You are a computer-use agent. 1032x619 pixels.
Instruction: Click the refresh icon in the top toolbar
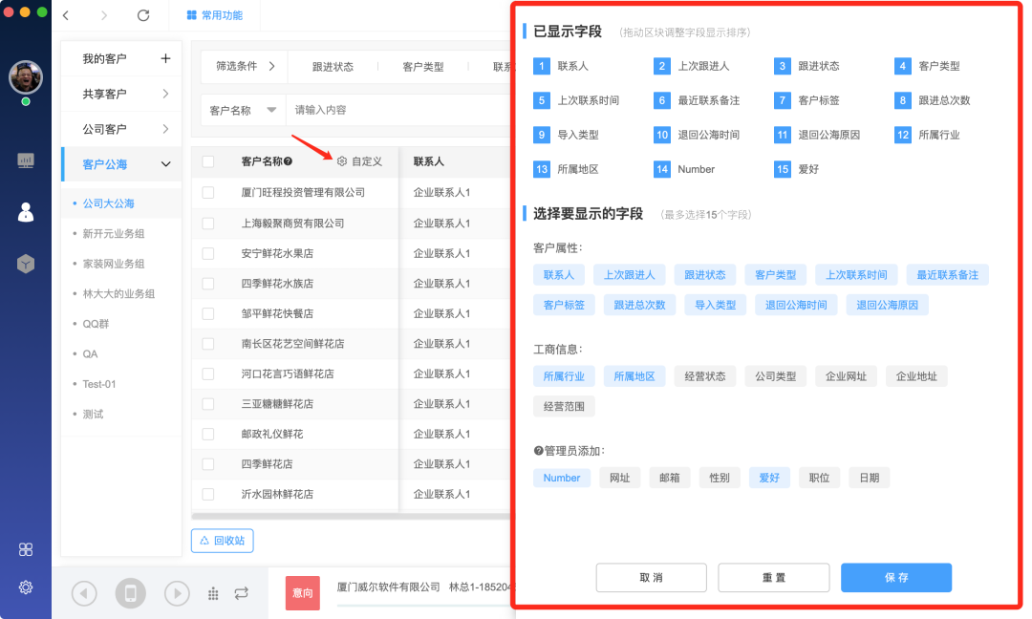pyautogui.click(x=142, y=15)
